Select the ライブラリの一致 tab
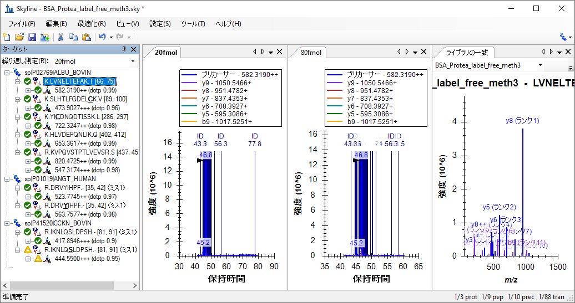Viewport: 575px width, 303px height. pyautogui.click(x=467, y=53)
